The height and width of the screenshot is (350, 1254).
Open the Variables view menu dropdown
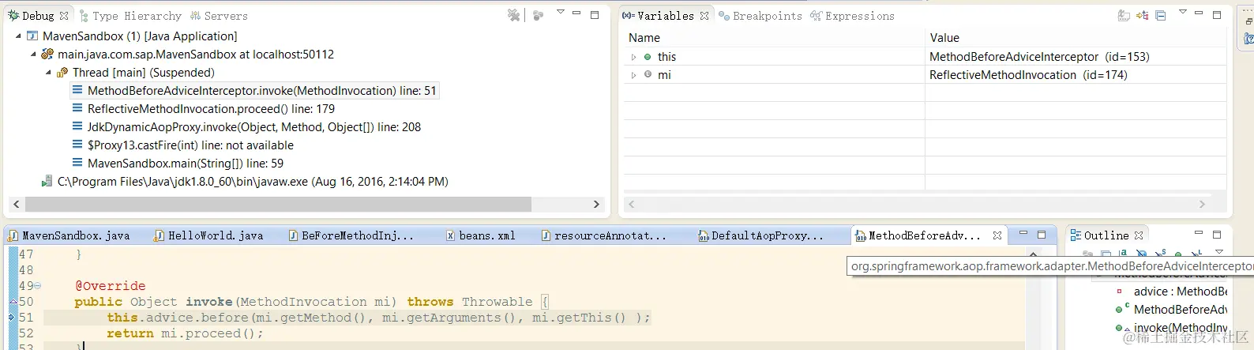coord(1182,13)
